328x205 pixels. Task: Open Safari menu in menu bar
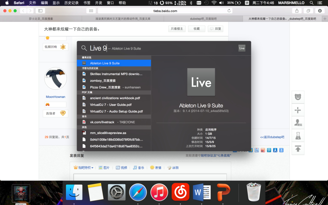click(x=19, y=3)
